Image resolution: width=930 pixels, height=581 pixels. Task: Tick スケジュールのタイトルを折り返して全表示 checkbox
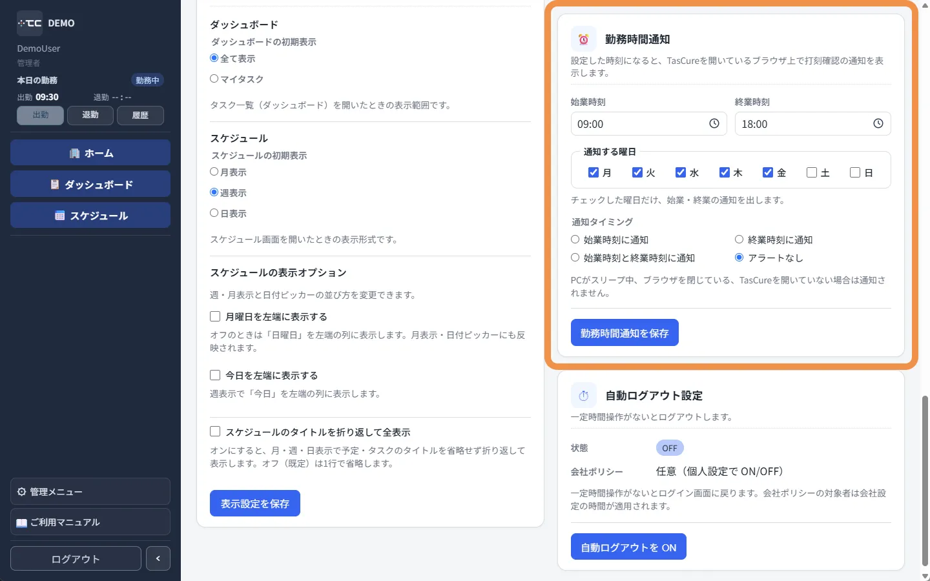[x=215, y=431]
